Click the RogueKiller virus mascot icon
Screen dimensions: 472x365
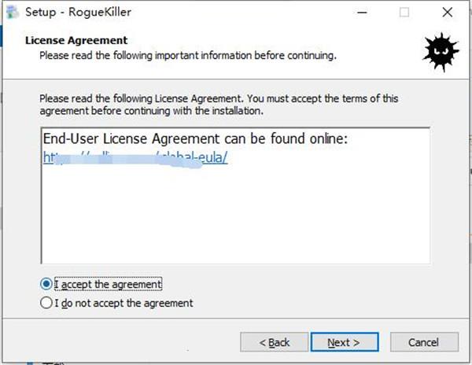point(441,52)
